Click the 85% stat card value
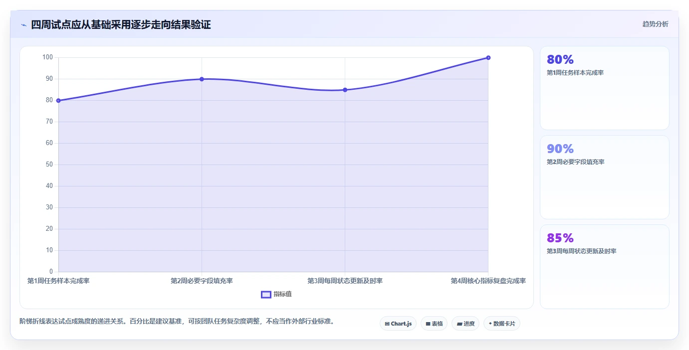Viewport: 689px width, 350px height. coord(560,238)
